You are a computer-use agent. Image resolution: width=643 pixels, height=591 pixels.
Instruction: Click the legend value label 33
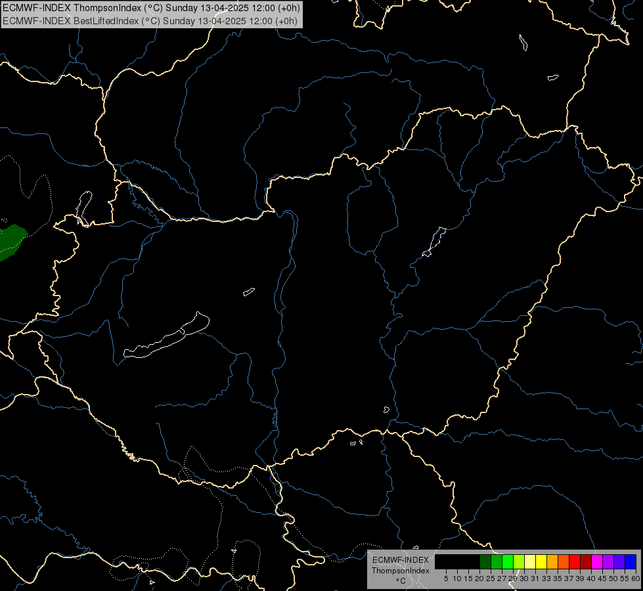pyautogui.click(x=546, y=579)
